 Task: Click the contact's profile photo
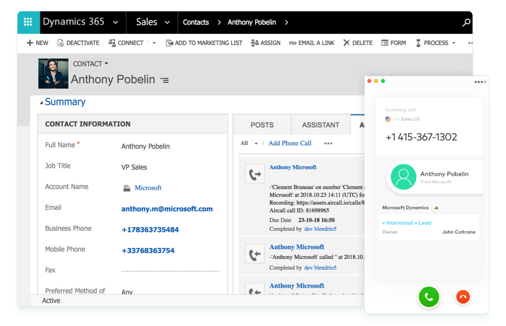(53, 74)
